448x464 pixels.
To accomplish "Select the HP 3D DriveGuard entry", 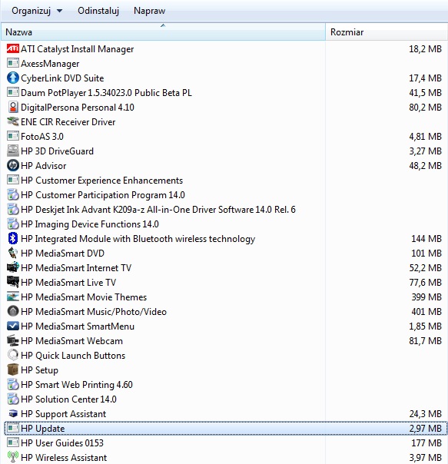I will point(226,151).
